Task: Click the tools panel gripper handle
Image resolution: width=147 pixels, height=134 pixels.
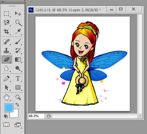Action: pyautogui.click(x=12, y=6)
